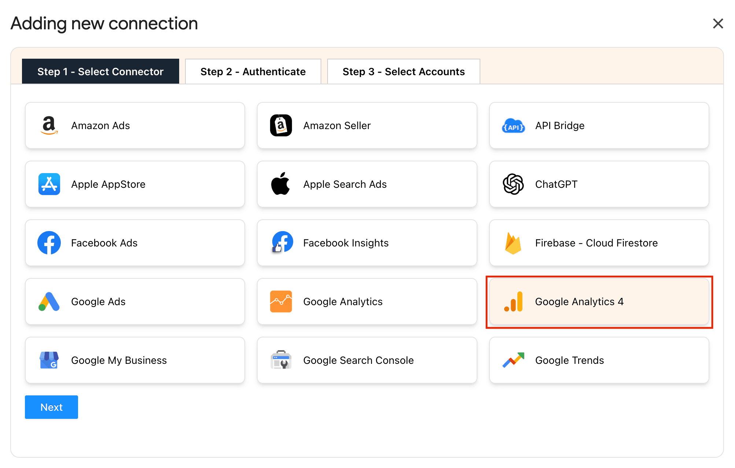Select the Google My Business storefront icon
Image resolution: width=735 pixels, height=468 pixels.
(x=49, y=360)
